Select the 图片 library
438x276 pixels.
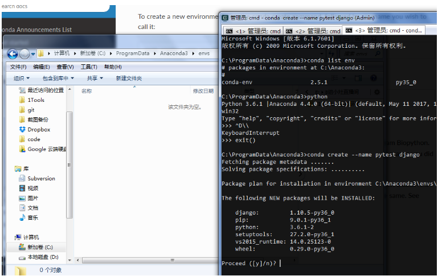tap(32, 198)
